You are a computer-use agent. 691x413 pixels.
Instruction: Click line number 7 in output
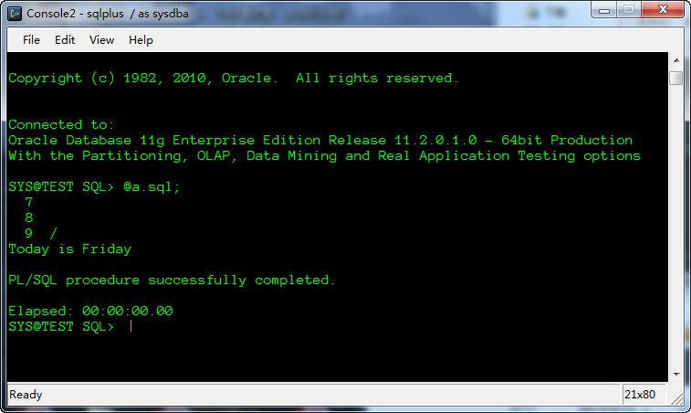(29, 203)
